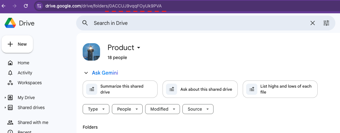340x133 pixels.
Task: Expand the Shared drives tree arrow
Action: (x=5, y=108)
